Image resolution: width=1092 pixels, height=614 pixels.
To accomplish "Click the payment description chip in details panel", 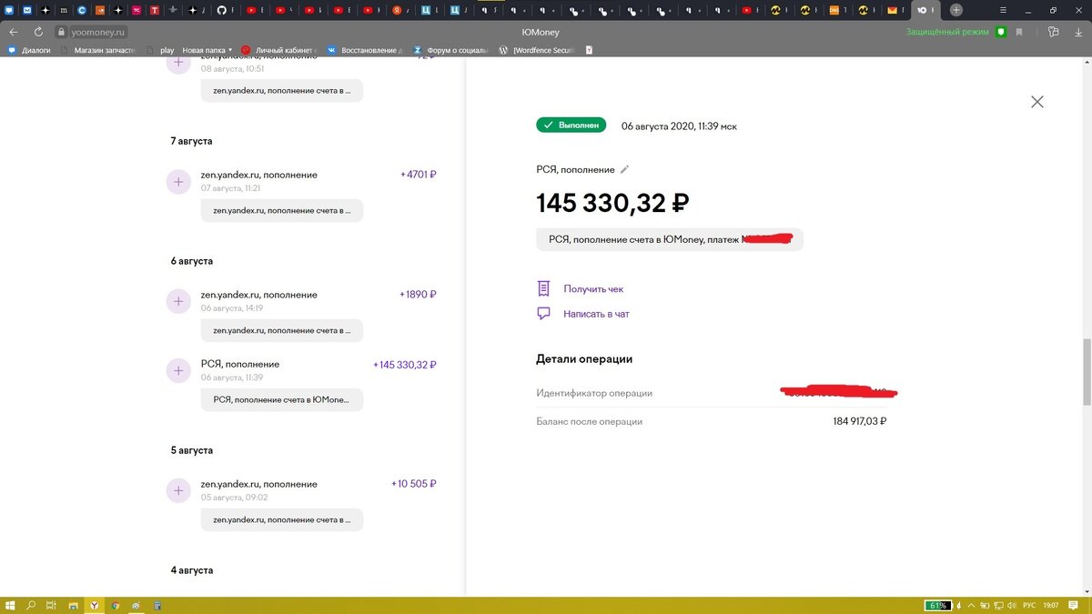I will coord(670,239).
